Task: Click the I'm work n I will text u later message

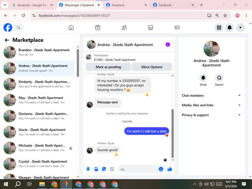Action: [147, 131]
